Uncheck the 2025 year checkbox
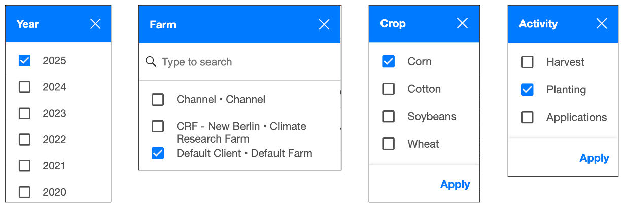The height and width of the screenshot is (208, 624). (x=24, y=61)
